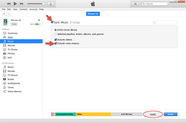Skip ahead with the fast-forward button
This screenshot has height=123, width=186.
(x=21, y=4)
